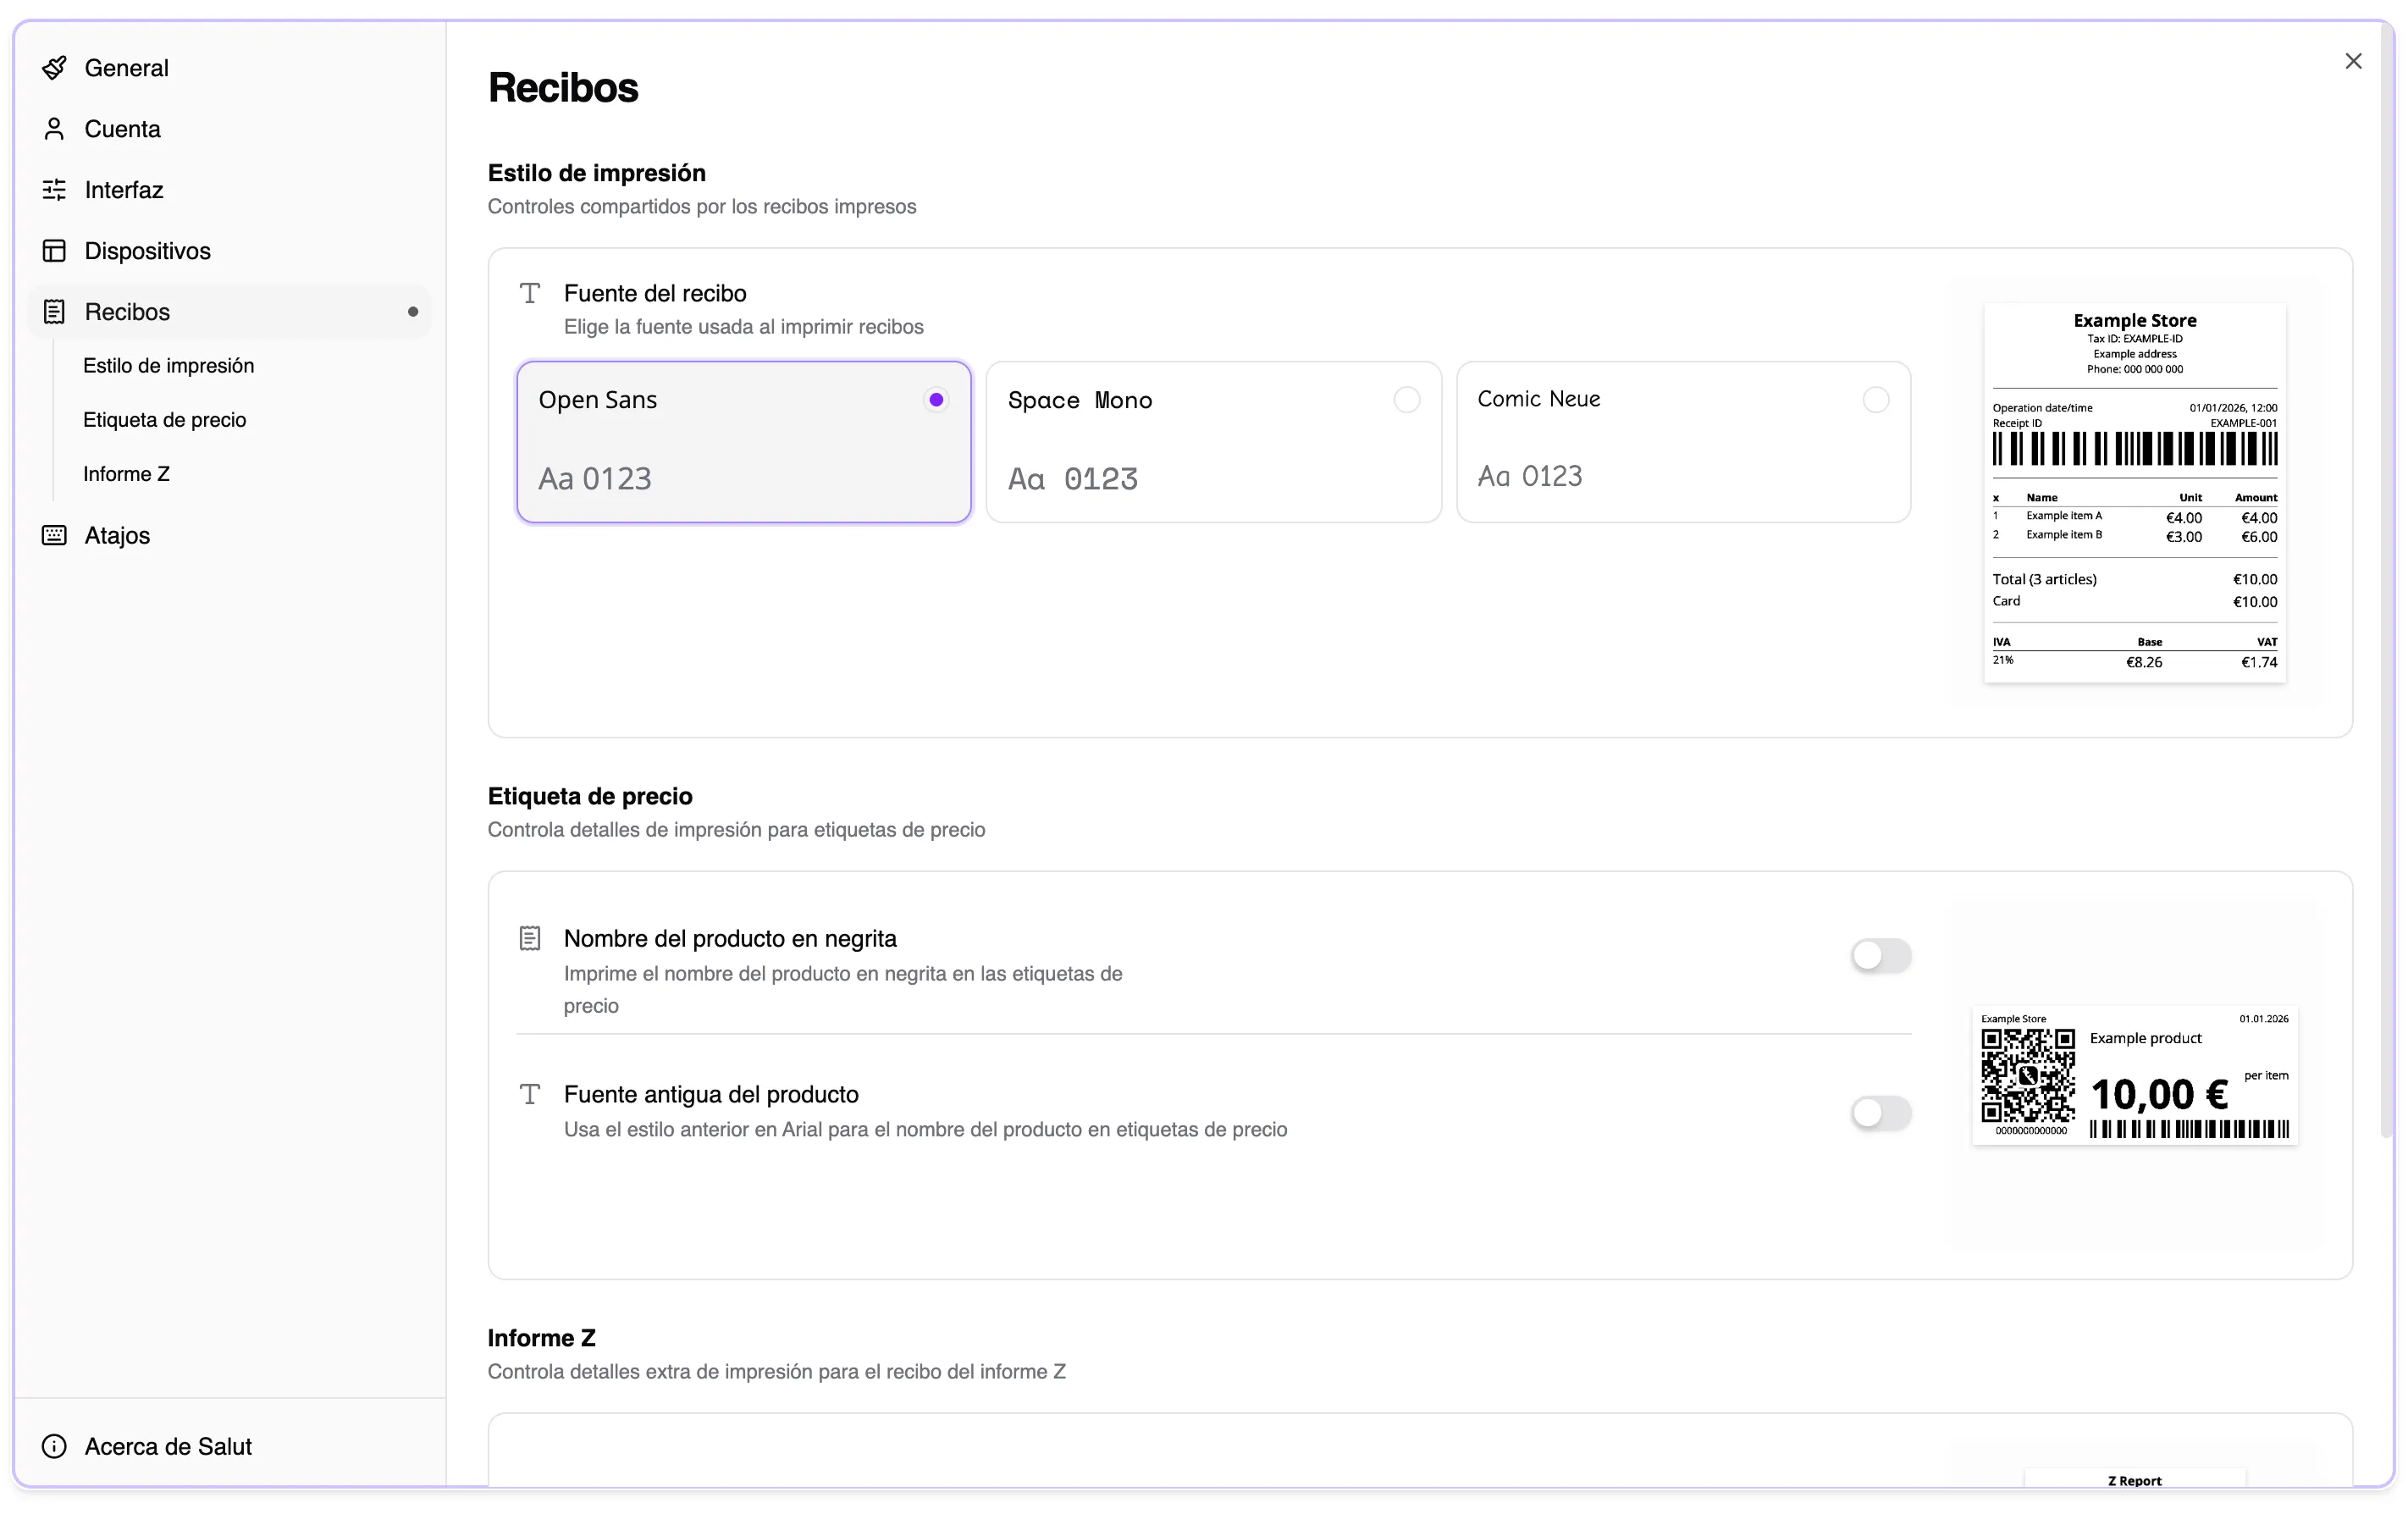
Task: Click the Example Store receipt preview
Action: [x=2135, y=493]
